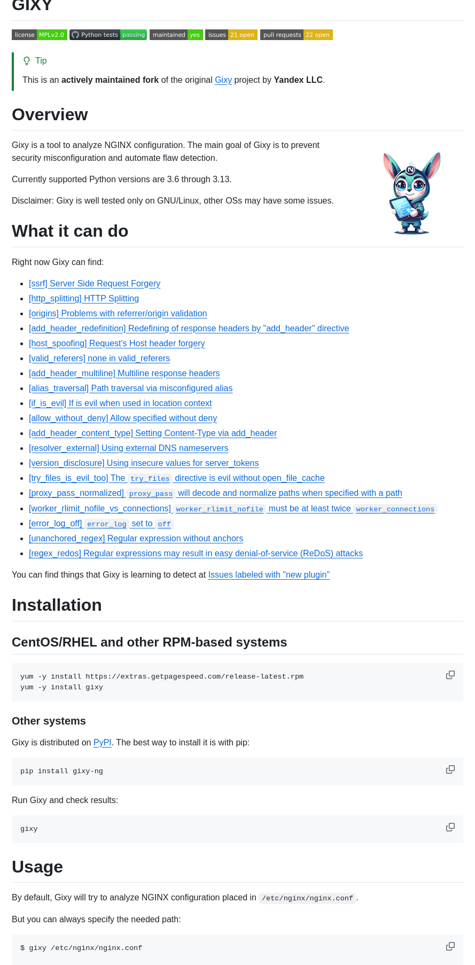Open the original Gixy project link
This screenshot has height=965, width=475.
click(223, 80)
